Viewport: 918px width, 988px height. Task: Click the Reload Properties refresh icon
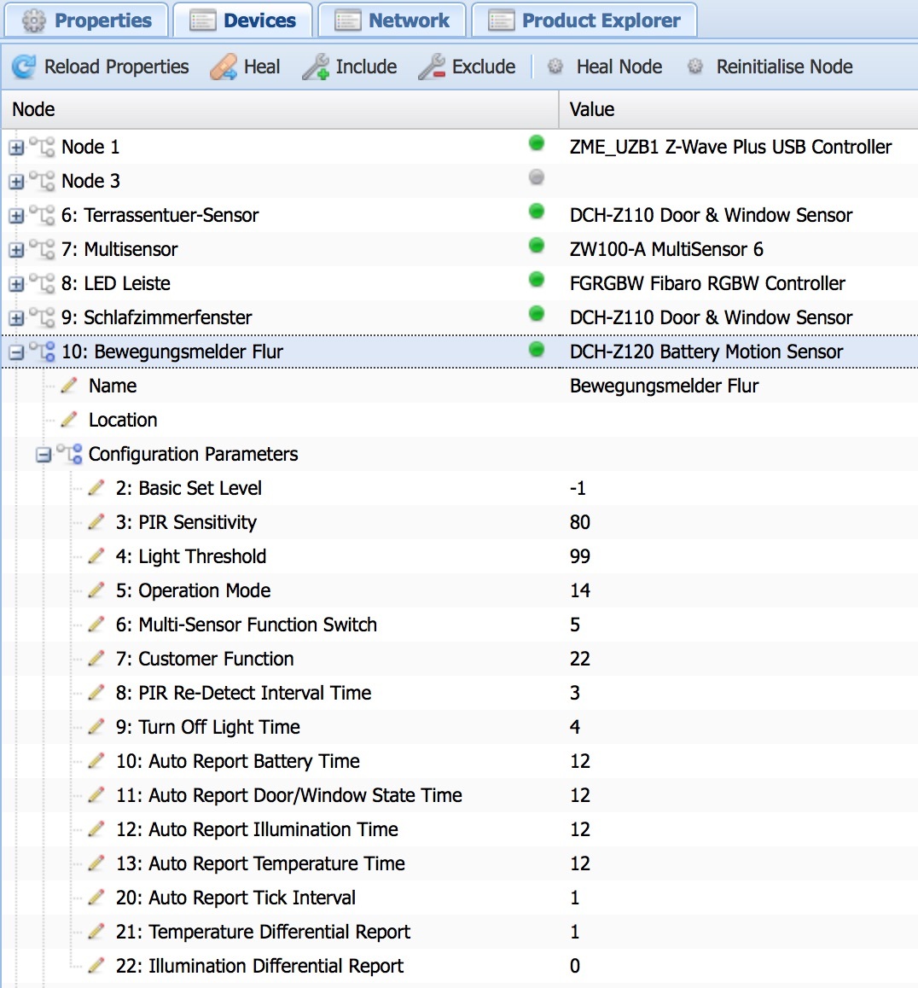[x=24, y=67]
